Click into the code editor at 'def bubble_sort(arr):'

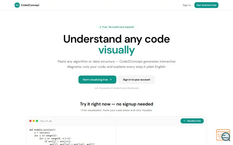(43, 130)
